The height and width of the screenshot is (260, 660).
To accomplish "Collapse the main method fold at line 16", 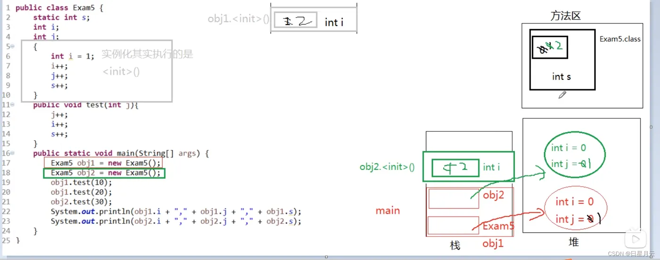I will point(13,153).
